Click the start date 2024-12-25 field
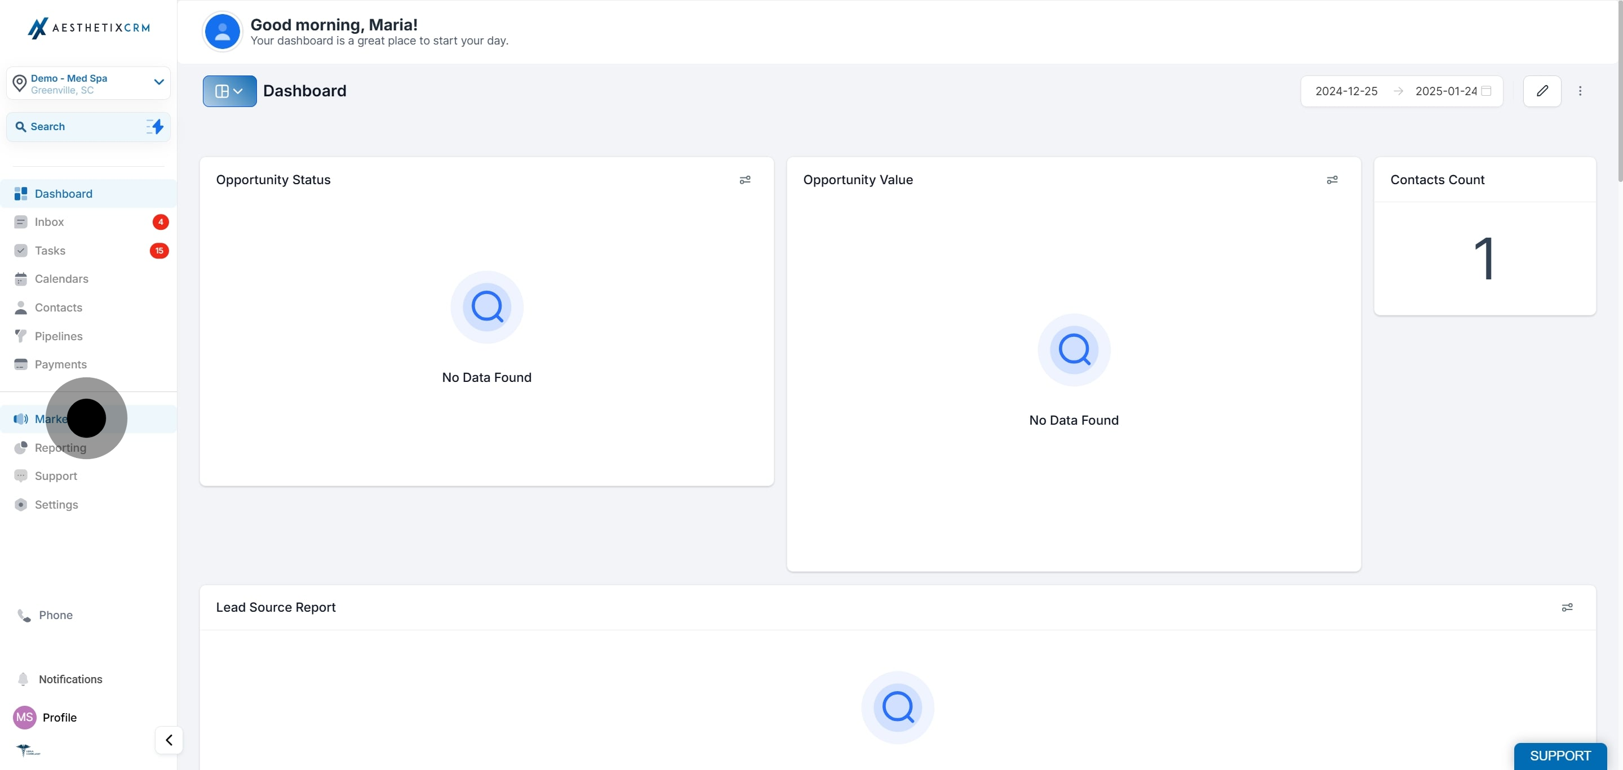The image size is (1623, 770). [1346, 91]
